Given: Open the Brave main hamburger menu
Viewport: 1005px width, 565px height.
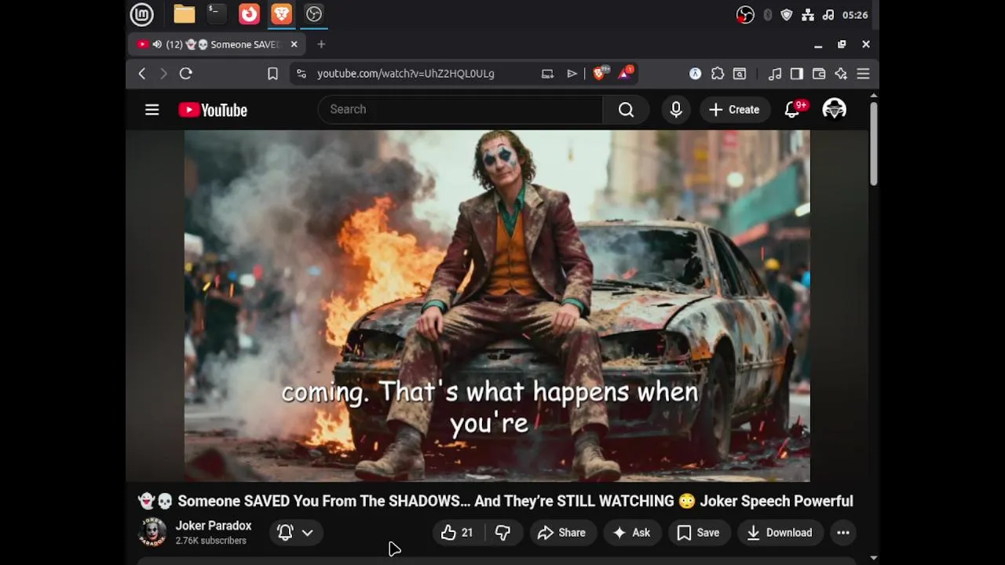Looking at the screenshot, I should pyautogui.click(x=863, y=74).
